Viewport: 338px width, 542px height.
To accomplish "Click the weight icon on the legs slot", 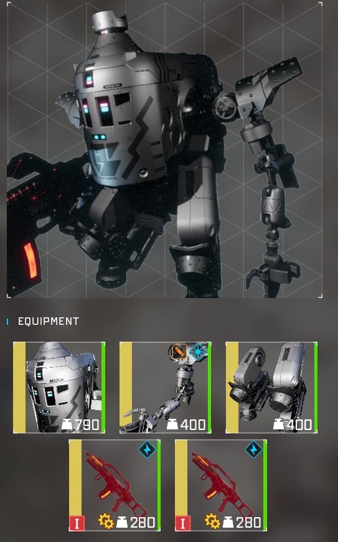I will click(x=279, y=424).
